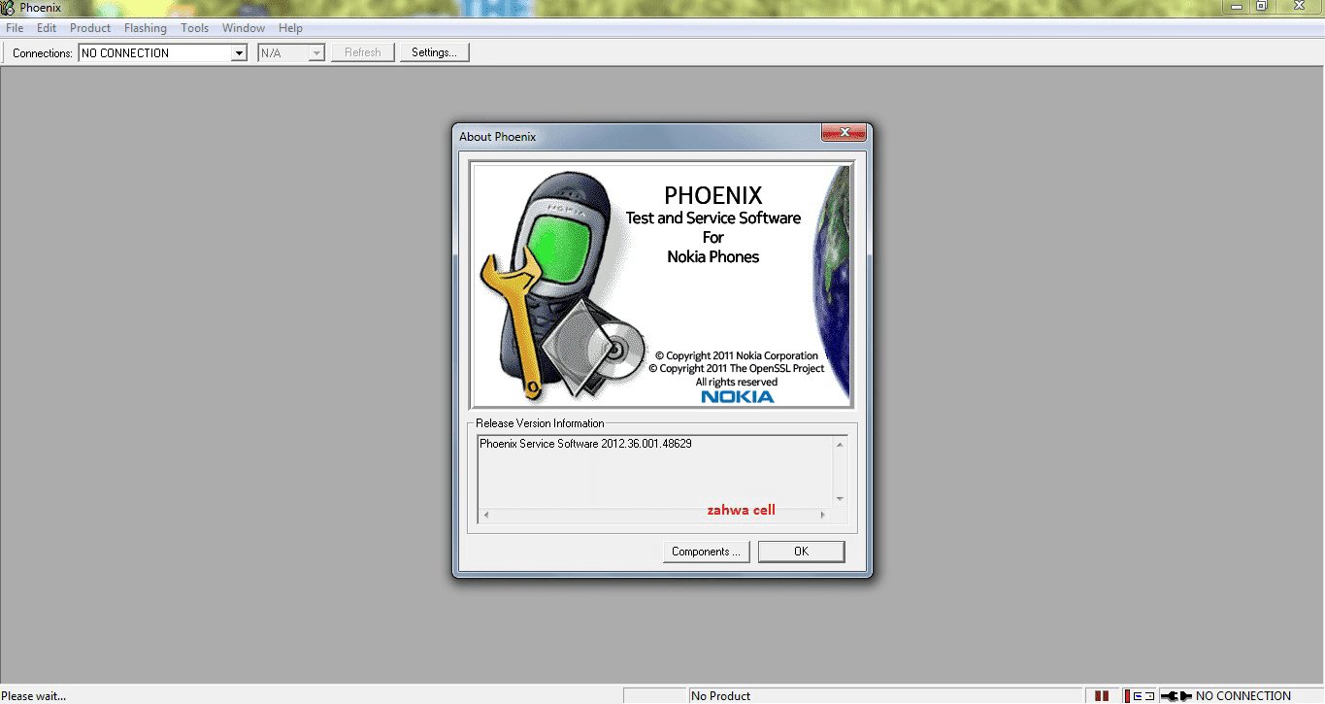
Task: Click version box vertical scrollbar down arrow
Action: click(x=840, y=499)
